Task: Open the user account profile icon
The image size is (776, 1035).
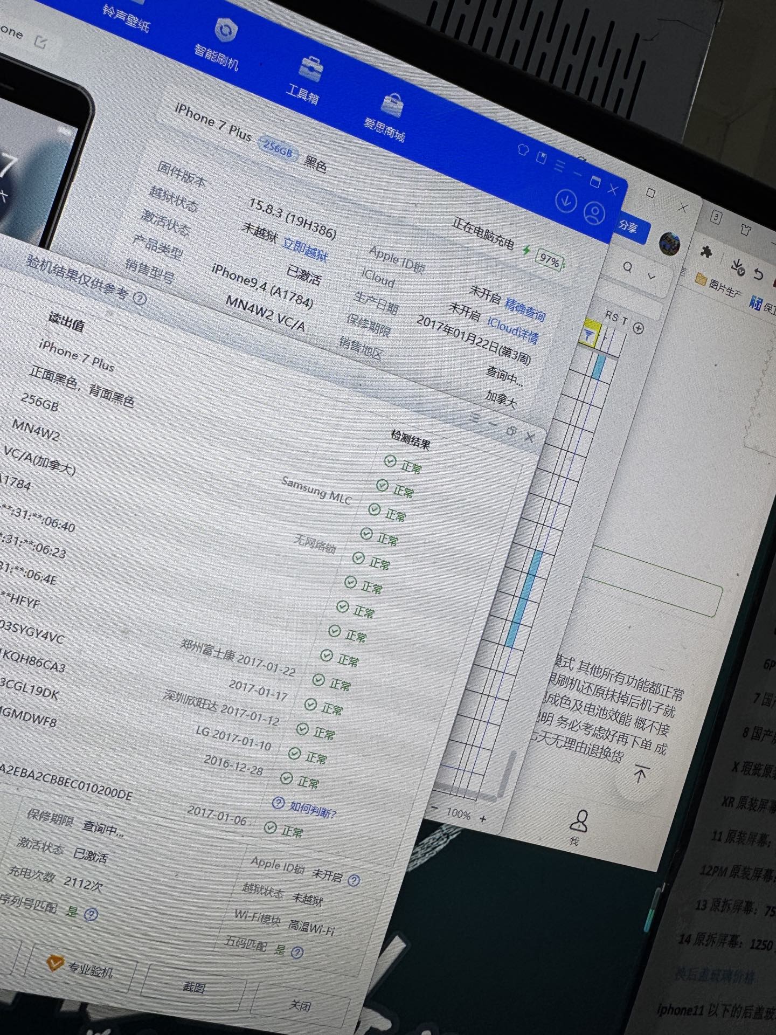Action: tap(594, 213)
